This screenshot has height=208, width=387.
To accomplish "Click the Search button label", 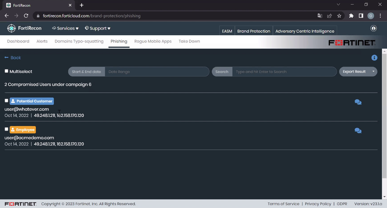I will click(222, 71).
